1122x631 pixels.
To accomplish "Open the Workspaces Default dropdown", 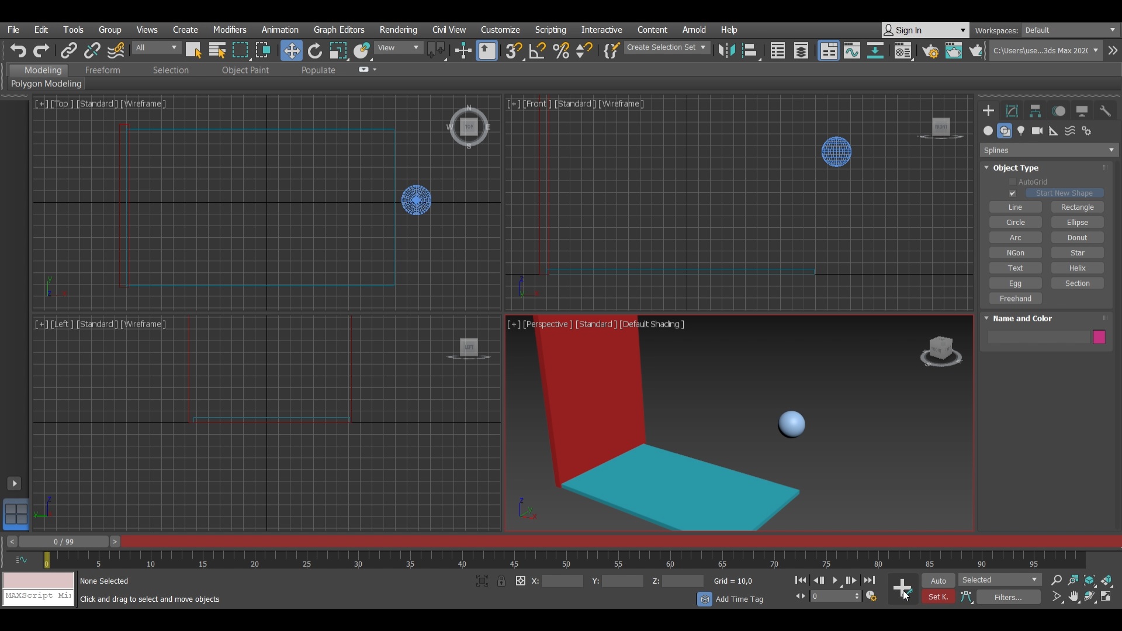I will click(1071, 30).
